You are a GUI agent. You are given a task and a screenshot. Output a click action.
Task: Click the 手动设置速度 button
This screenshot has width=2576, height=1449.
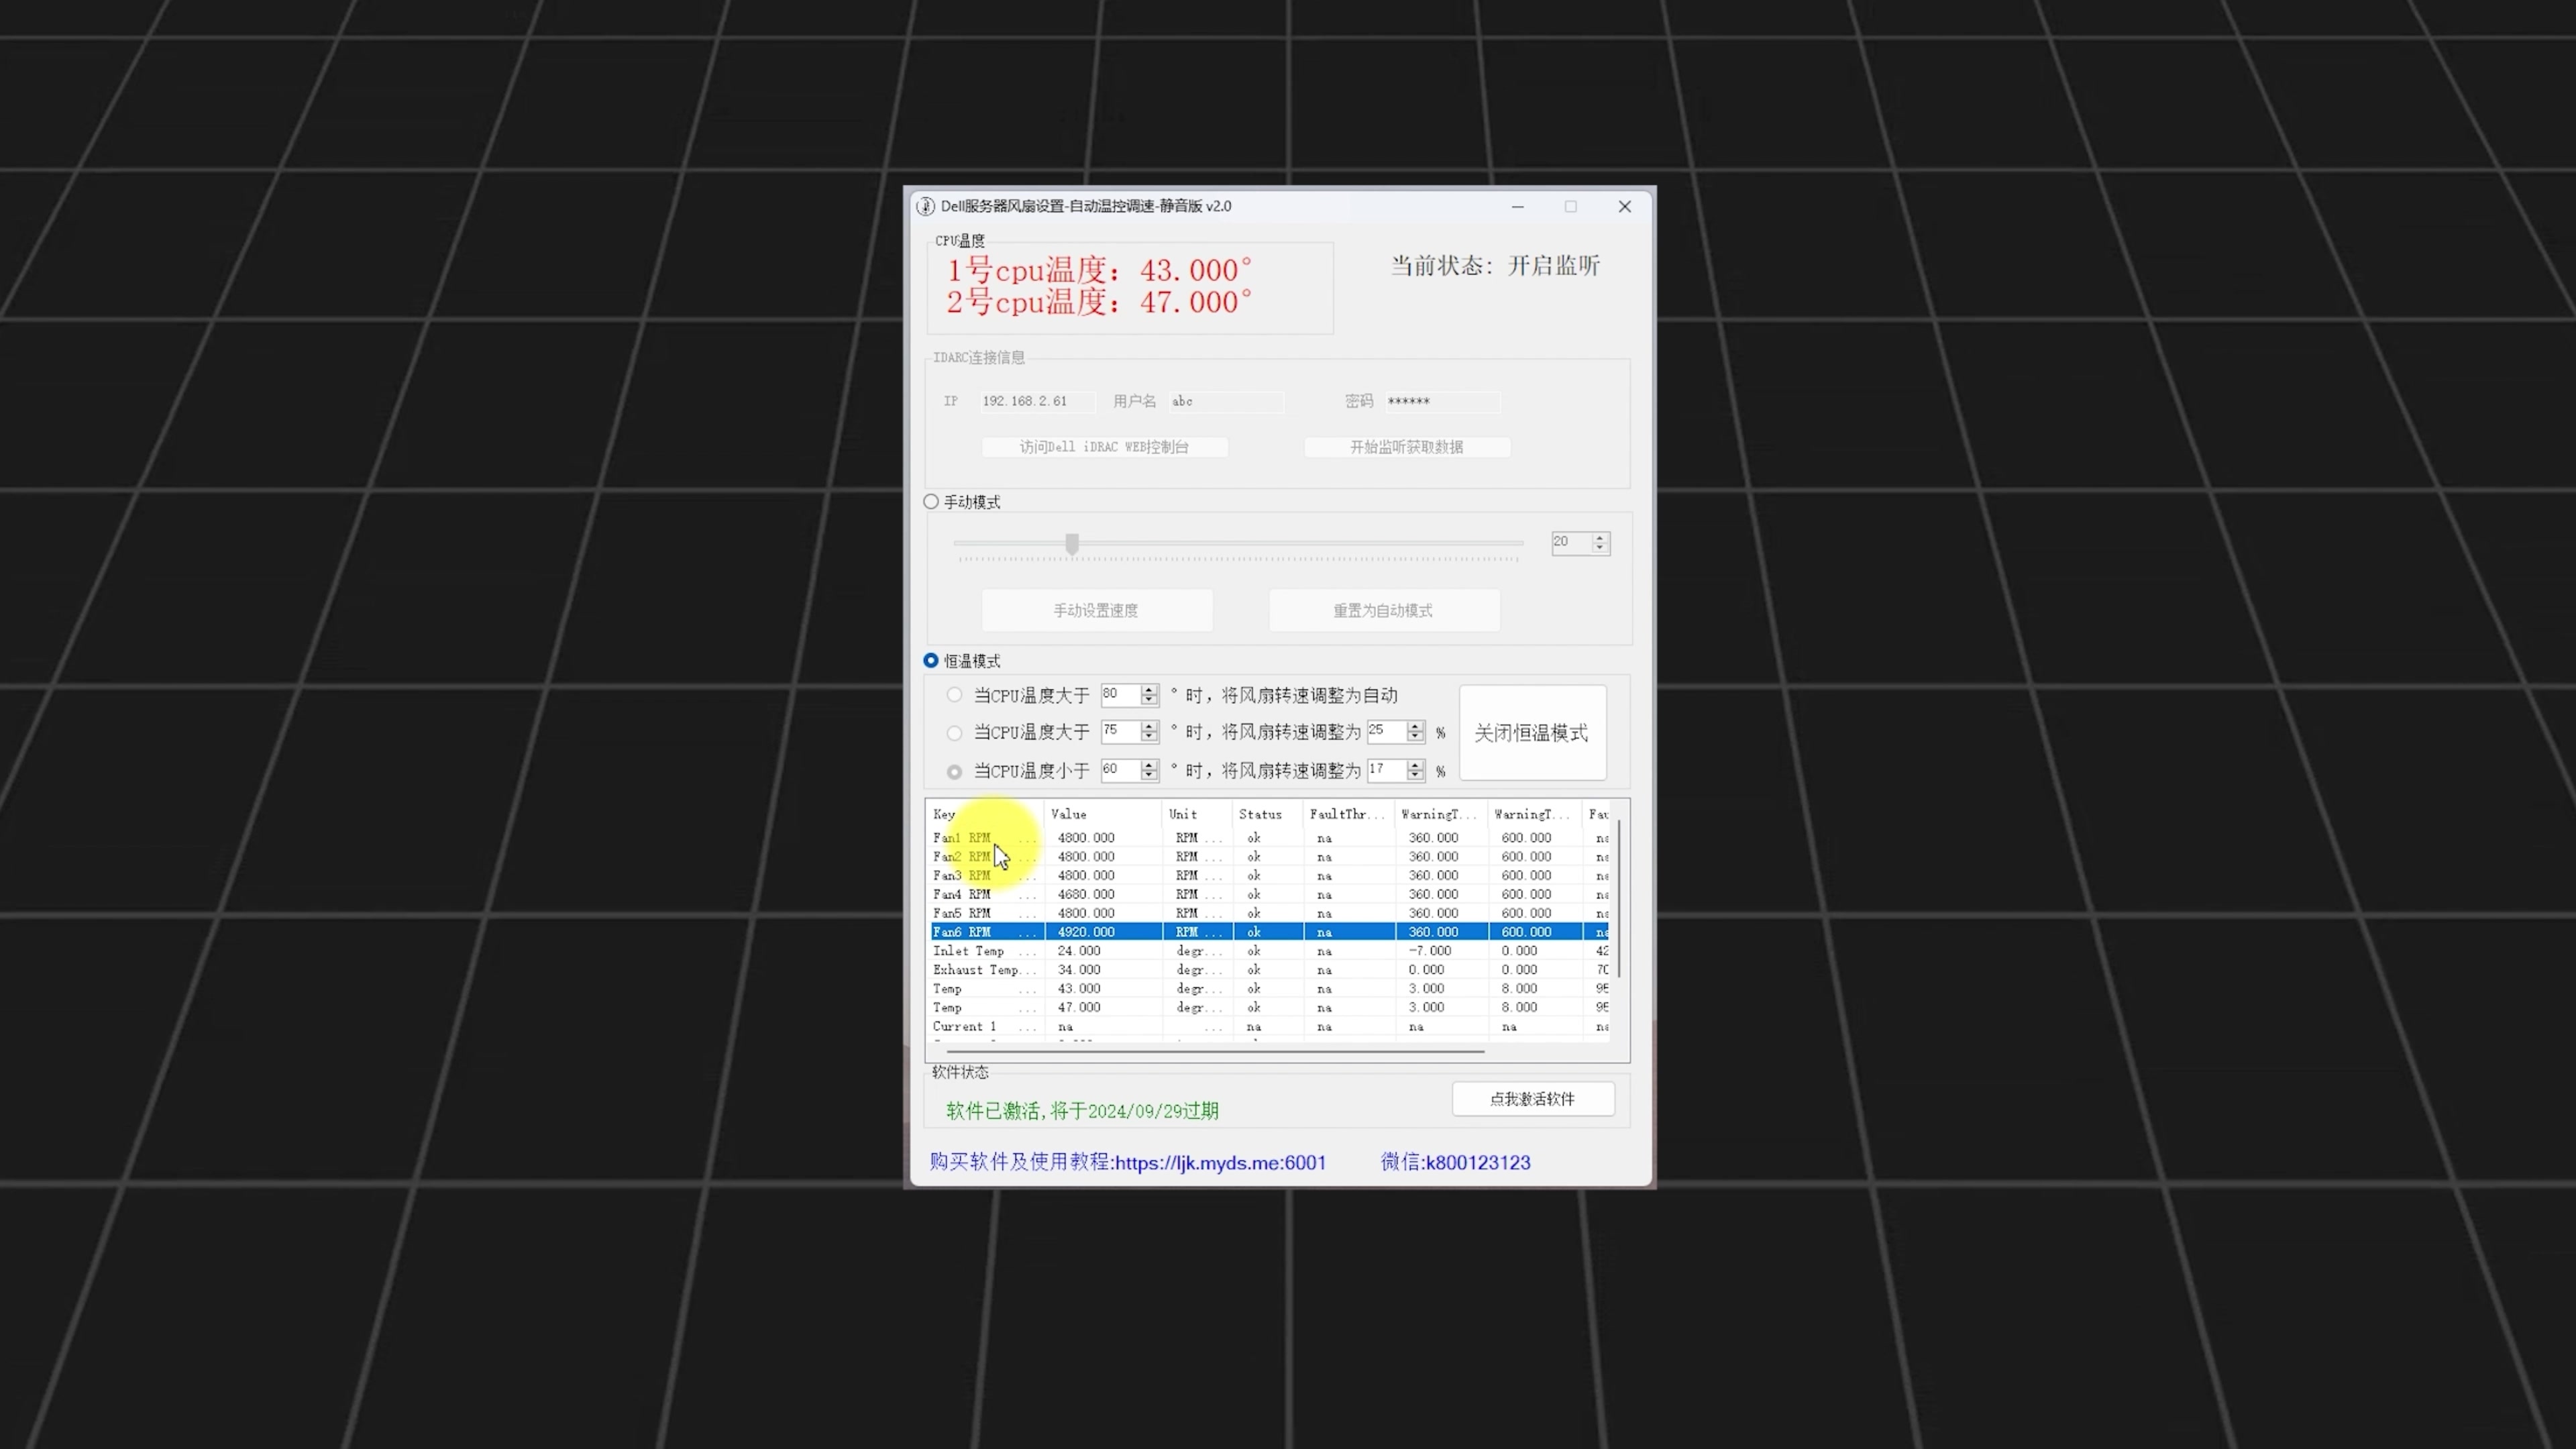(x=1097, y=610)
